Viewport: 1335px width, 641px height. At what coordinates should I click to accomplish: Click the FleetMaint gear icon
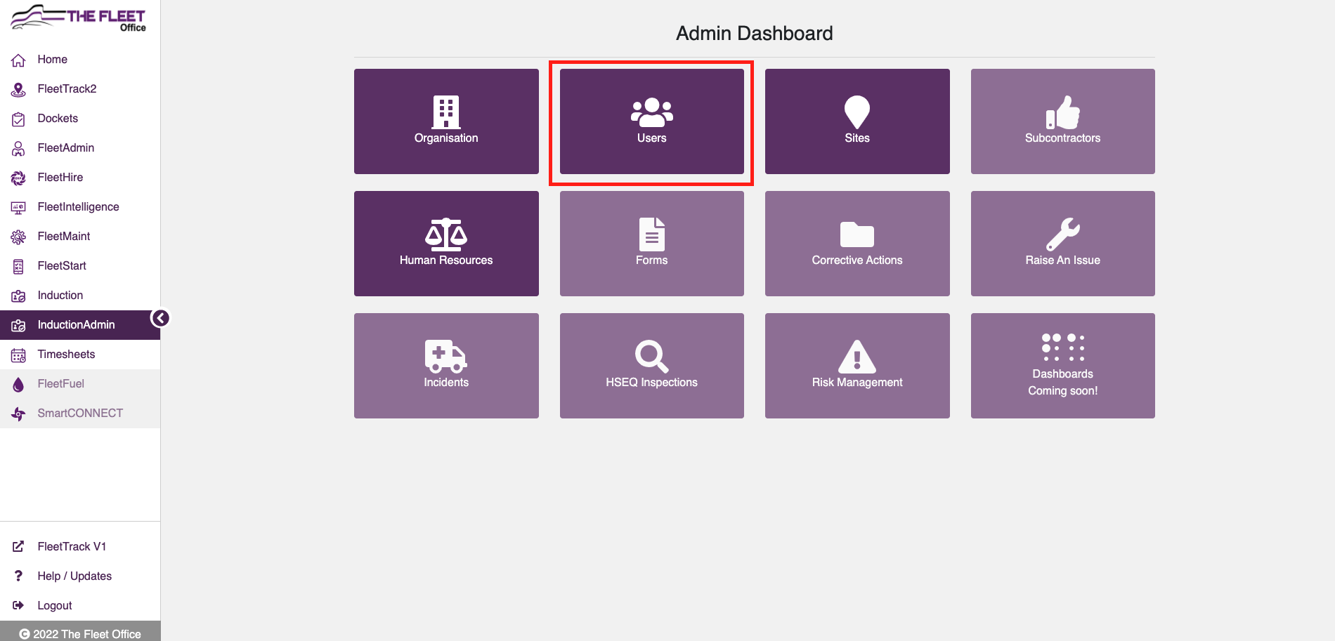tap(18, 237)
